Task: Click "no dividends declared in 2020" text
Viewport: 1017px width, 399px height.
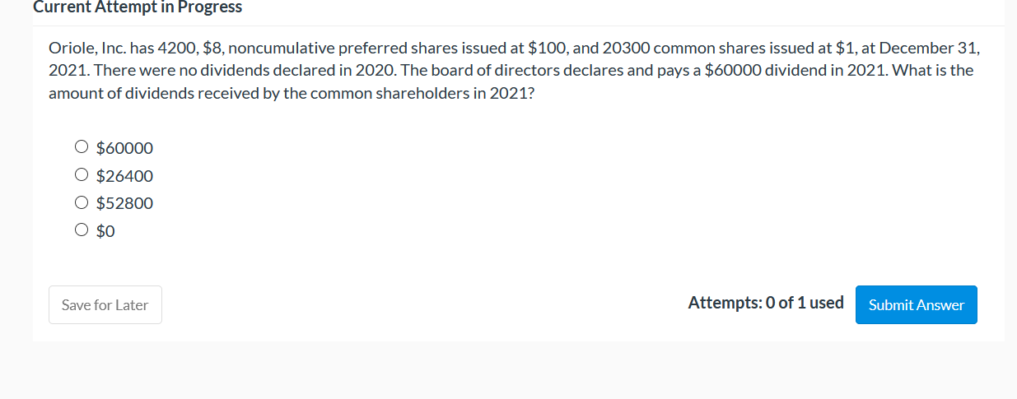Action: click(276, 70)
